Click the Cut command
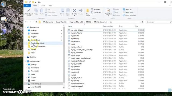This screenshot has height=96, width=172. [48, 10]
